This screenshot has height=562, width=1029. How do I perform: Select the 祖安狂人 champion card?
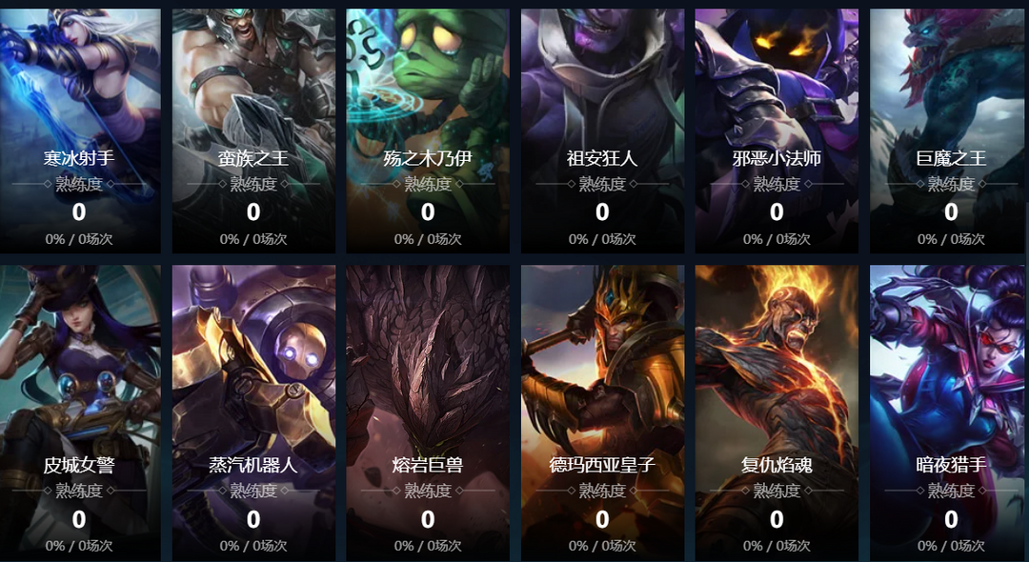(602, 130)
